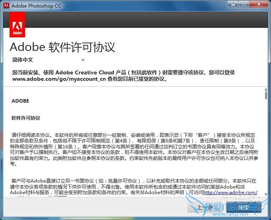Click the bold "ADOBE" heading in agreement
Screen dimensions: 271x220
coord(20,101)
